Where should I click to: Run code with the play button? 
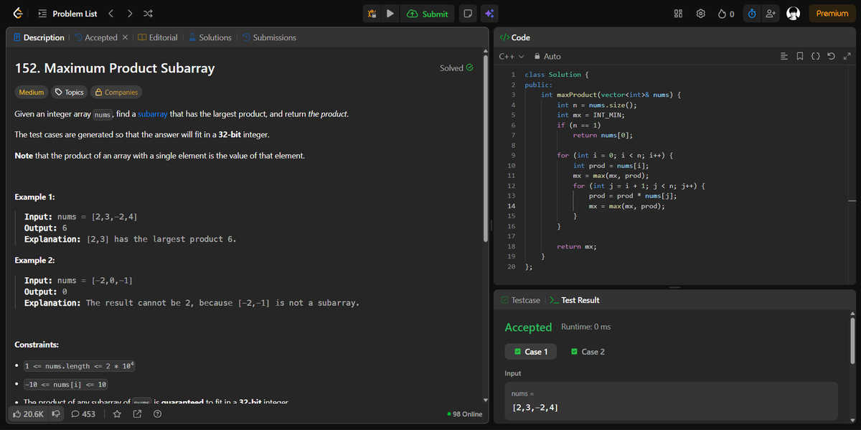click(x=390, y=14)
